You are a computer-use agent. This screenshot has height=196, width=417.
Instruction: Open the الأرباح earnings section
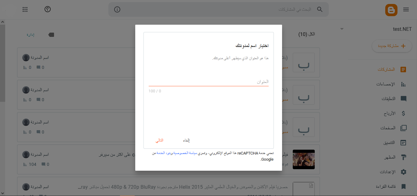click(x=403, y=113)
